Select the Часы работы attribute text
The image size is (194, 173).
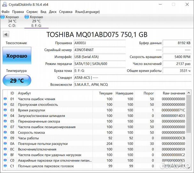click(x=28, y=138)
